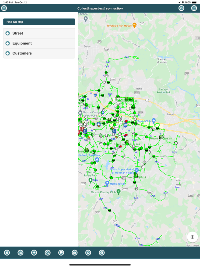Tap the Duke SUB.14 substation marker
Viewport: 200px width, 267px height.
(136, 176)
